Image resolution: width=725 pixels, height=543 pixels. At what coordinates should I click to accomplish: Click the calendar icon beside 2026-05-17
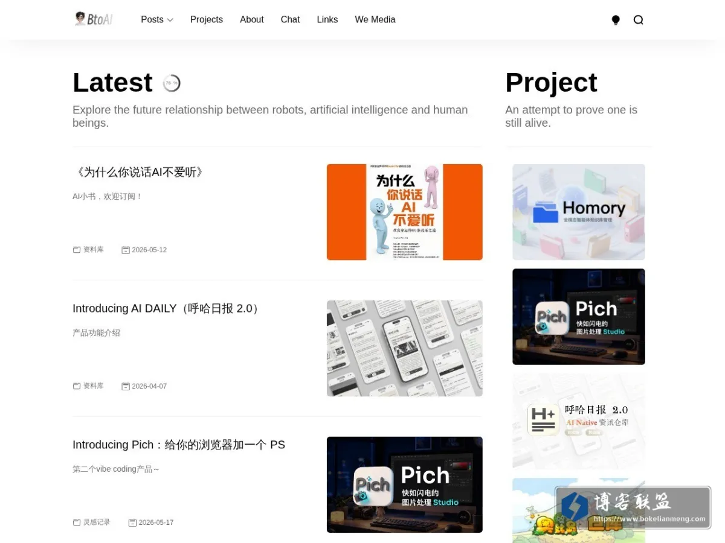(x=132, y=522)
